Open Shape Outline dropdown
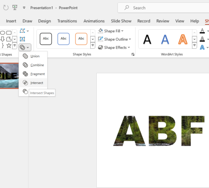 point(114,39)
